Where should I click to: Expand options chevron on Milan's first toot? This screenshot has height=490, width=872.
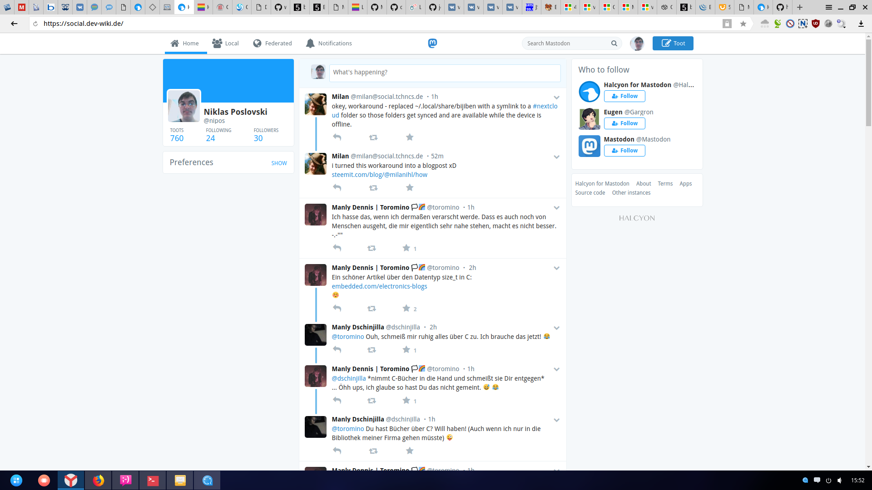pyautogui.click(x=556, y=98)
